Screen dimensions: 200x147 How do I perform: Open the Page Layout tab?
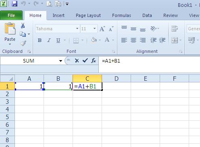point(88,15)
